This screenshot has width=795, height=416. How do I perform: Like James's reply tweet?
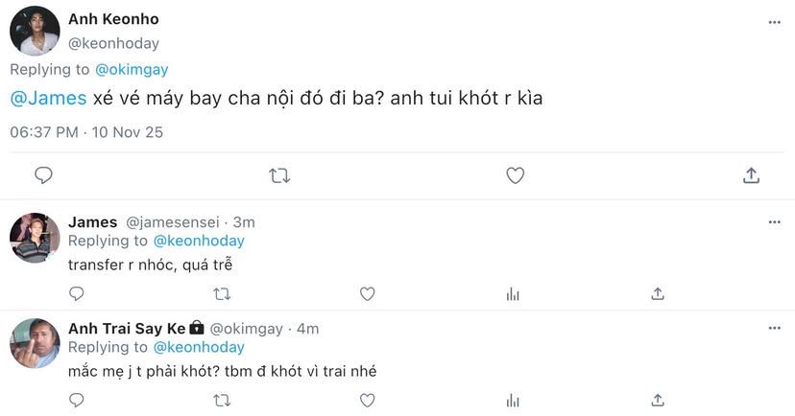pyautogui.click(x=367, y=294)
